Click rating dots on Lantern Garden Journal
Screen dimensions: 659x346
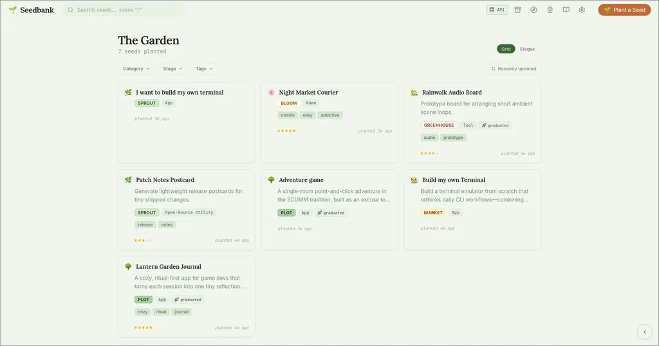pyautogui.click(x=144, y=327)
